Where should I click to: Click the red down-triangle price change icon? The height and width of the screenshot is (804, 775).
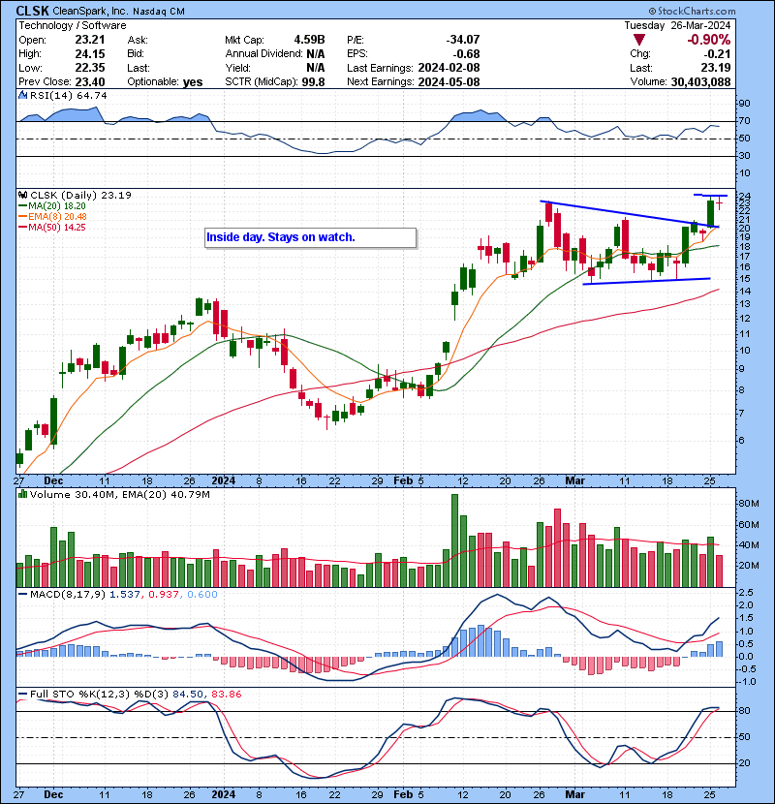coord(638,40)
